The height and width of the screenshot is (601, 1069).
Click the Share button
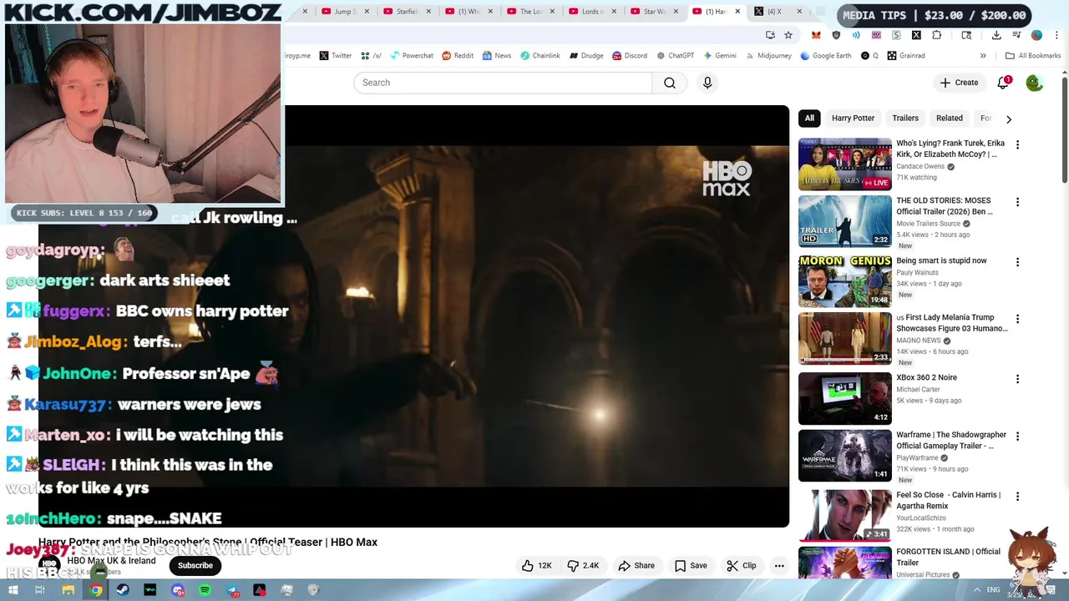click(636, 565)
